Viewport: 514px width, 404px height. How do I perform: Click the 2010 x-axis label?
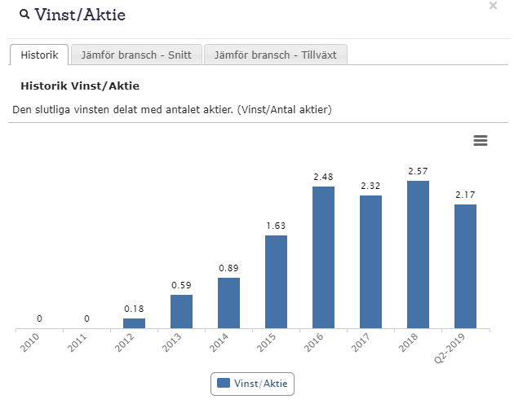point(30,342)
